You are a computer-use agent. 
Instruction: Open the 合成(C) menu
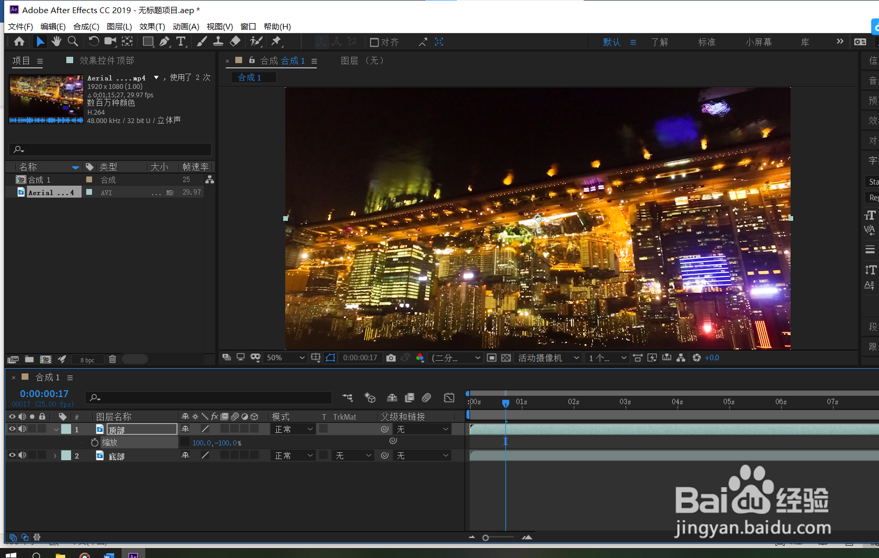pos(86,26)
